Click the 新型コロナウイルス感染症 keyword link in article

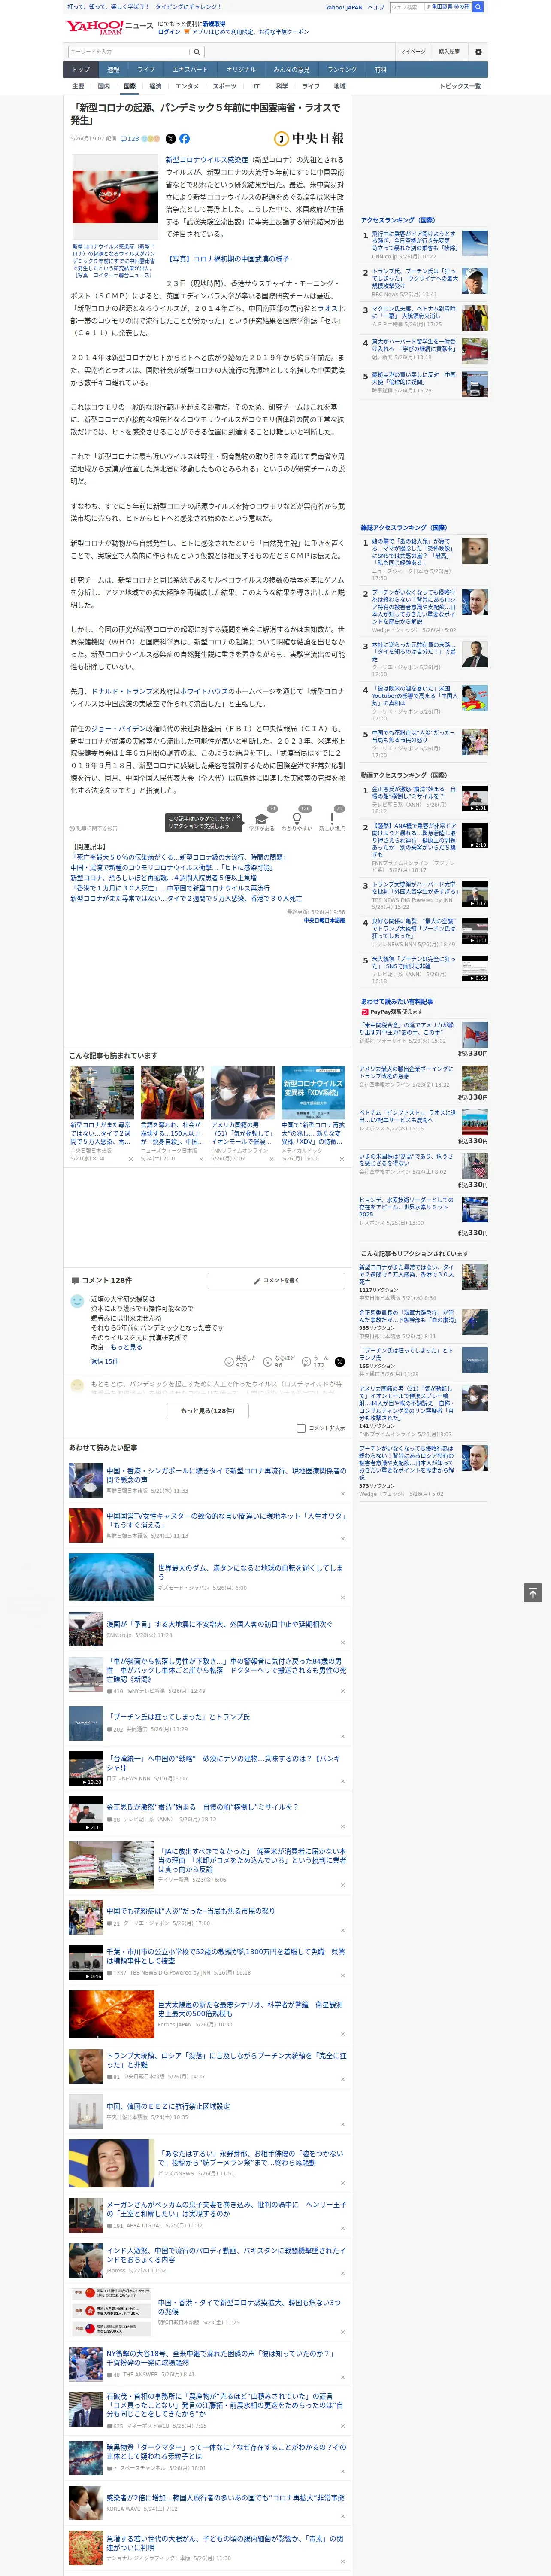tap(206, 160)
